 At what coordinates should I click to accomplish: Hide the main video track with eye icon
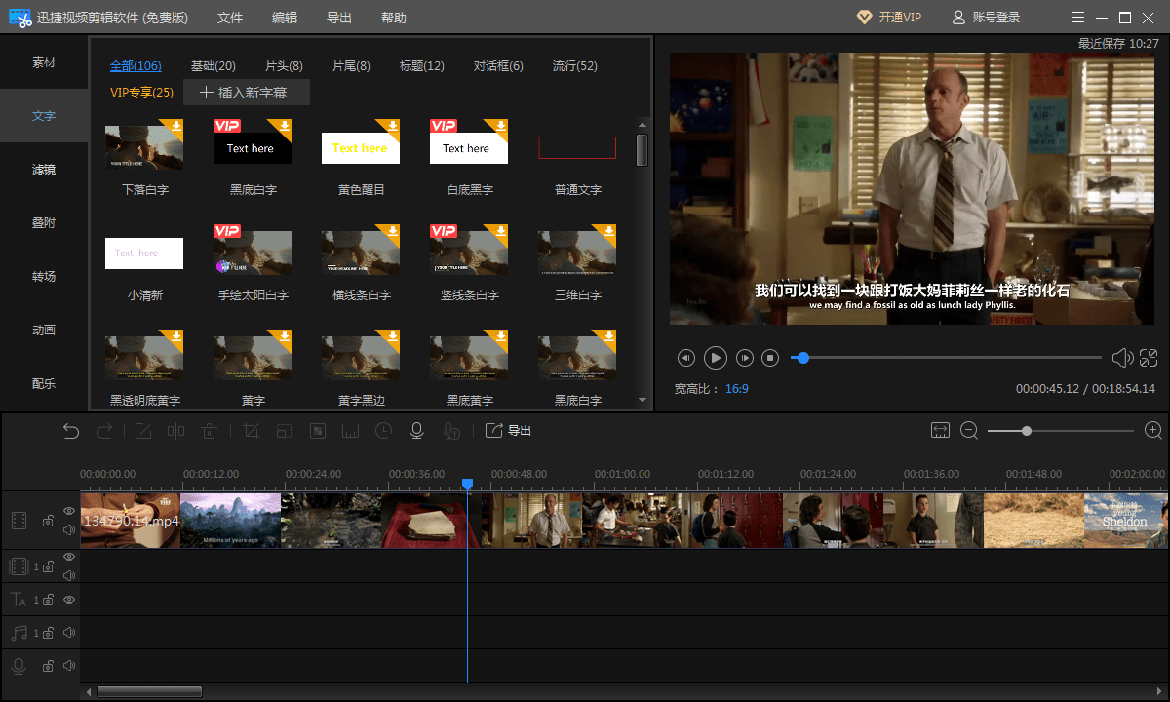[69, 511]
